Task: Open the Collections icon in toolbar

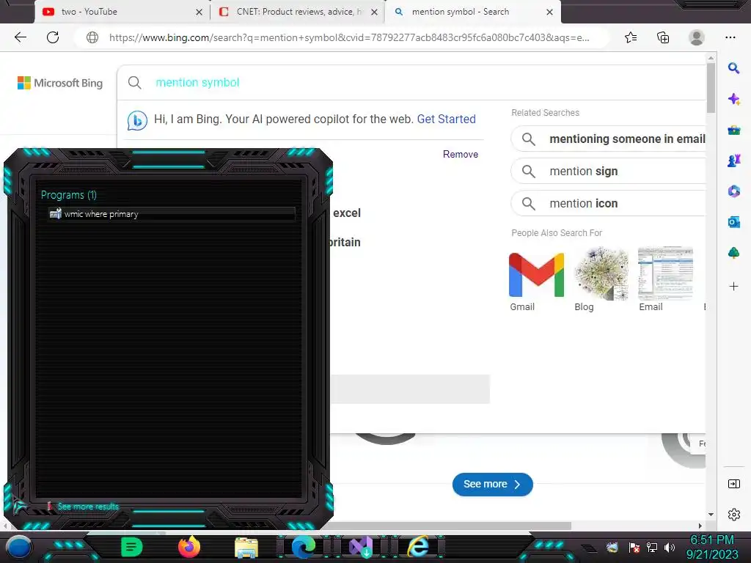Action: 663,37
